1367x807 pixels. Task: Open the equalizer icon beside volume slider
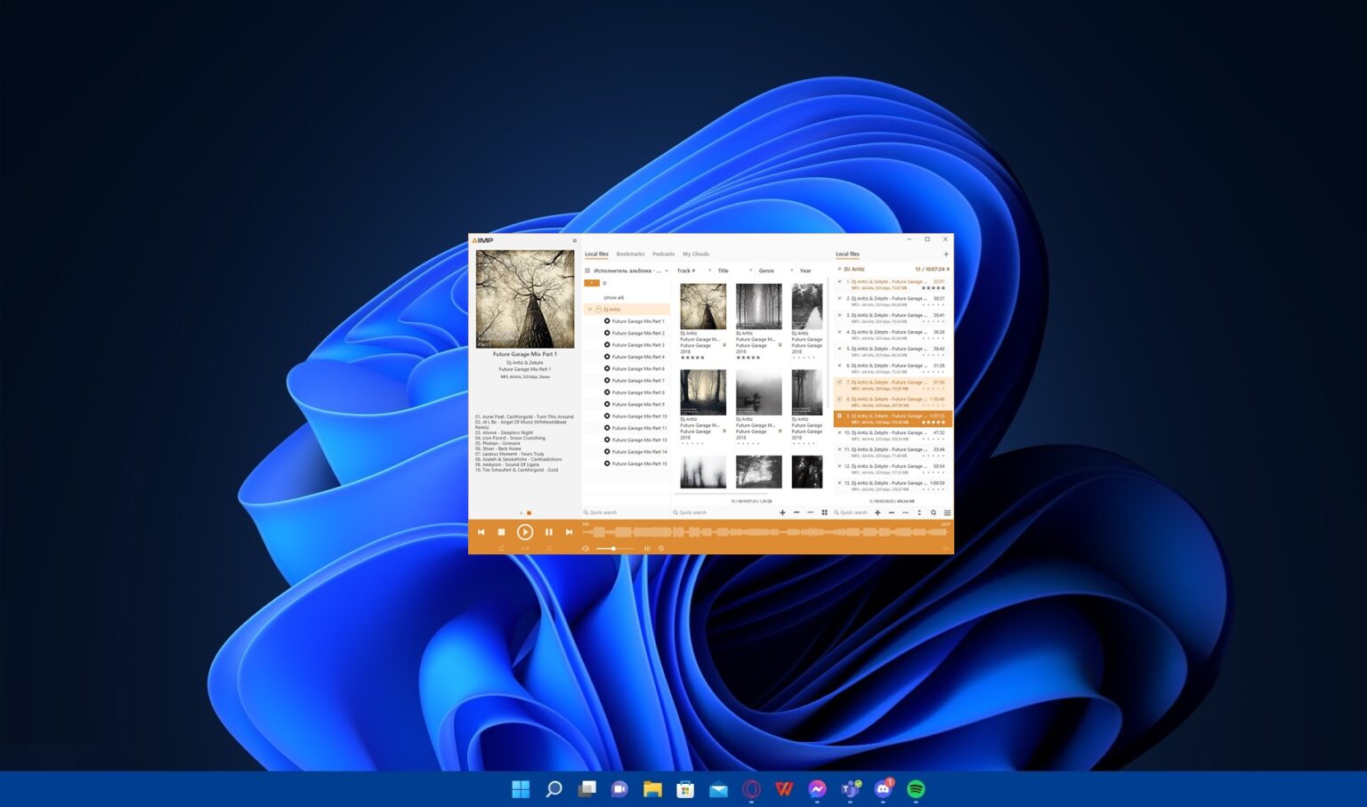pyautogui.click(x=647, y=549)
